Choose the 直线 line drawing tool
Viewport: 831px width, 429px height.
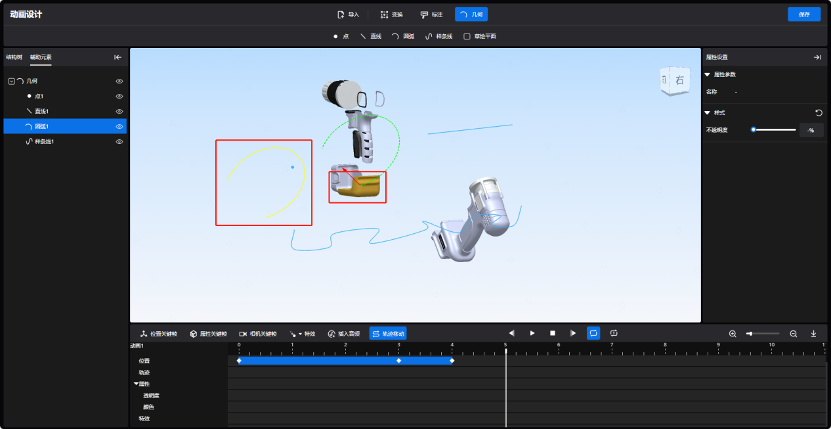coord(371,36)
